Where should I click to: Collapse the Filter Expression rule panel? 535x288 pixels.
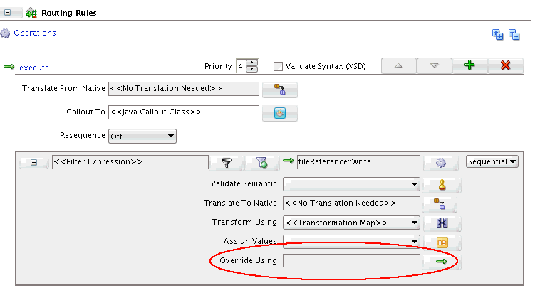33,162
